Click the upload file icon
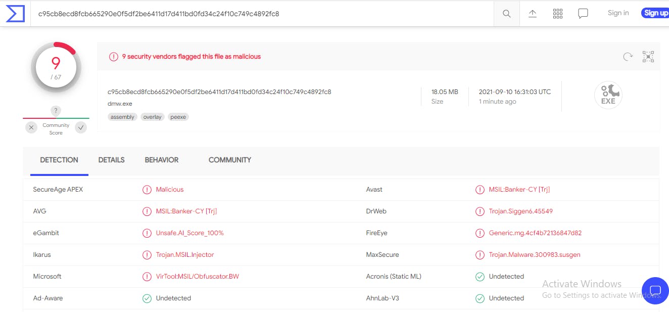The height and width of the screenshot is (312, 669). pos(533,14)
